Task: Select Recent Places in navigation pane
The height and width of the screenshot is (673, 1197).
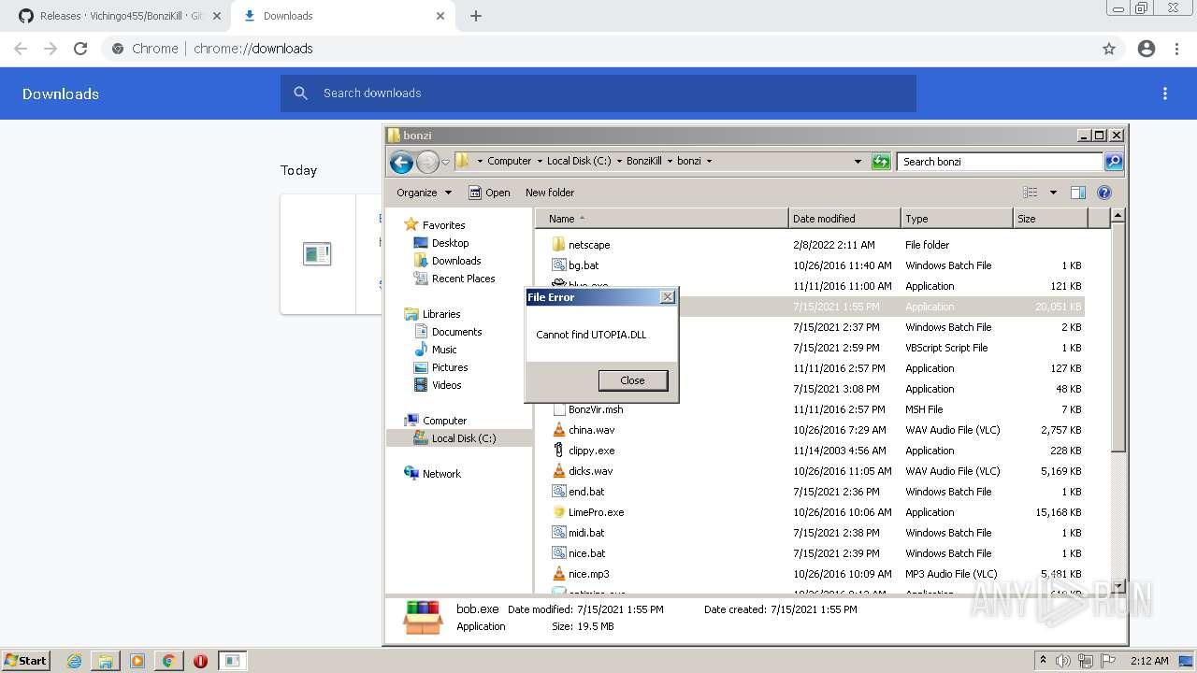Action: [463, 279]
